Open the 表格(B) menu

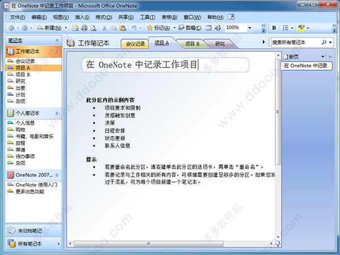pos(169,17)
